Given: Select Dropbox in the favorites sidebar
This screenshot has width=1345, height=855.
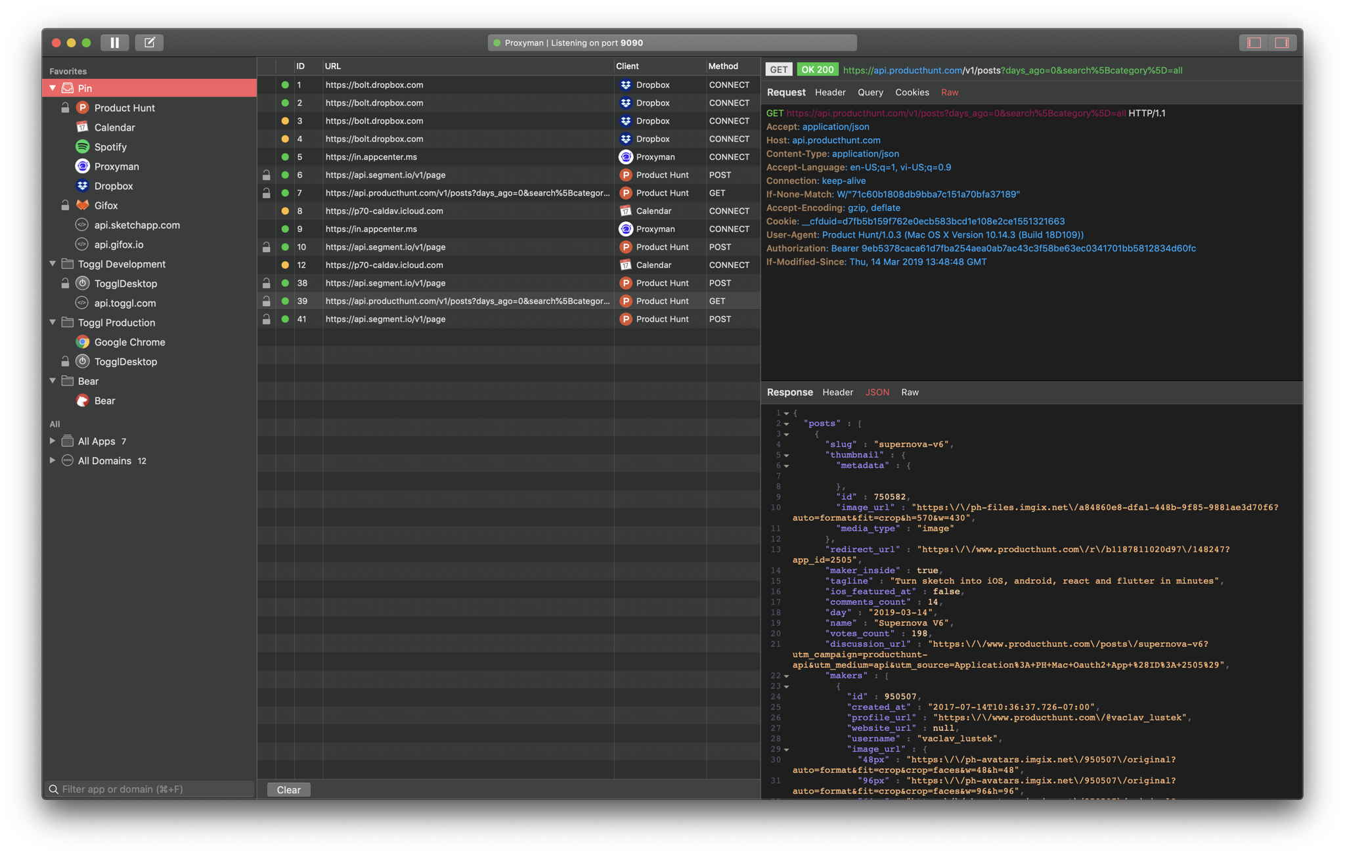Looking at the screenshot, I should click(114, 186).
